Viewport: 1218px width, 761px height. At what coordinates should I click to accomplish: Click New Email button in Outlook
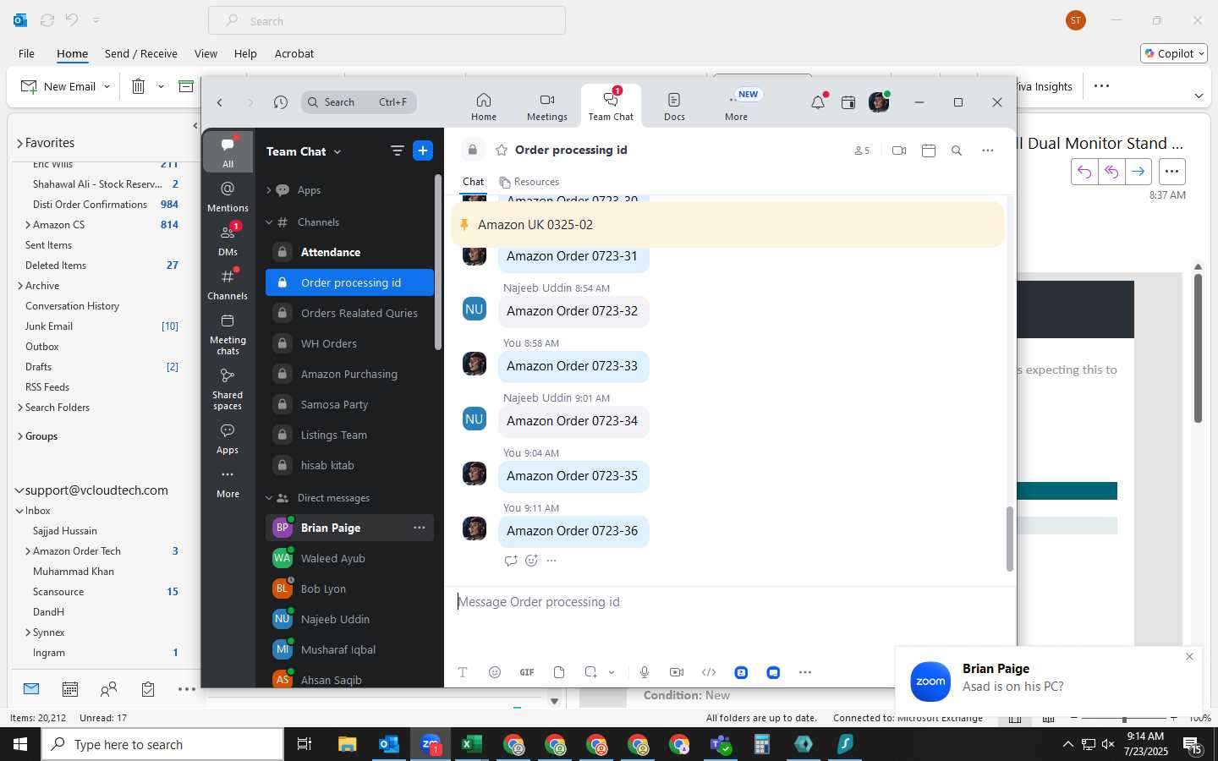point(58,86)
